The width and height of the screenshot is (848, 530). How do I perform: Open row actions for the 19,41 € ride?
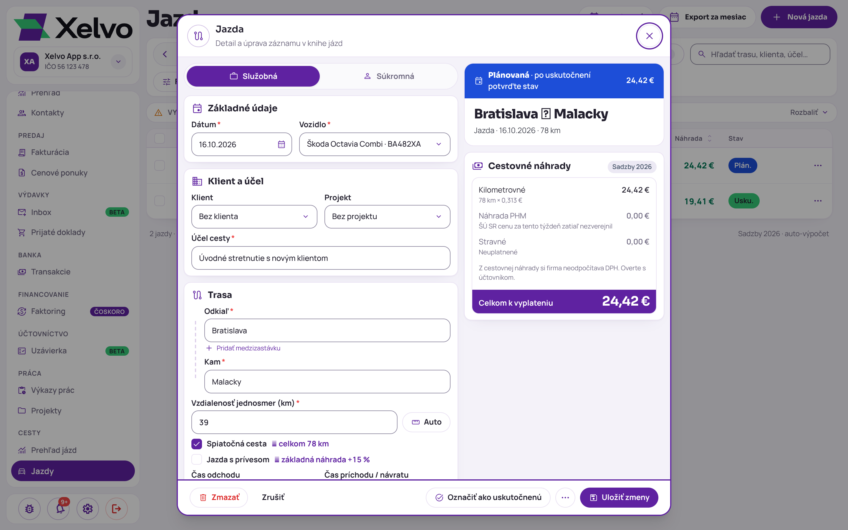[x=818, y=201]
